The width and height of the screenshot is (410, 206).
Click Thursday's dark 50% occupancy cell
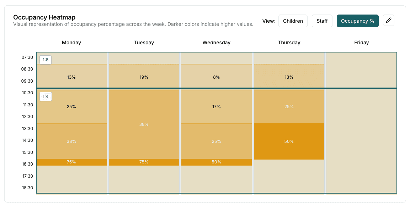pyautogui.click(x=289, y=141)
